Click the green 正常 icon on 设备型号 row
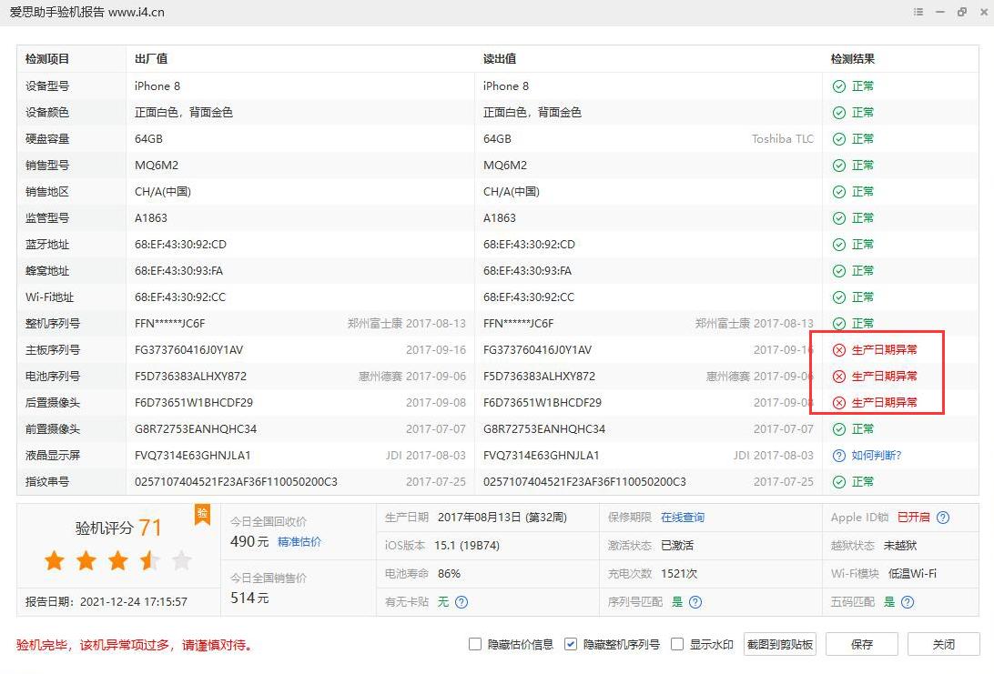Viewport: 994px width, 674px height. pyautogui.click(x=838, y=86)
